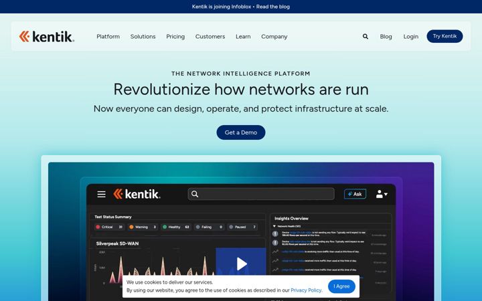Click the Insights Overview heading
This screenshot has height=301, width=482.
291,218
